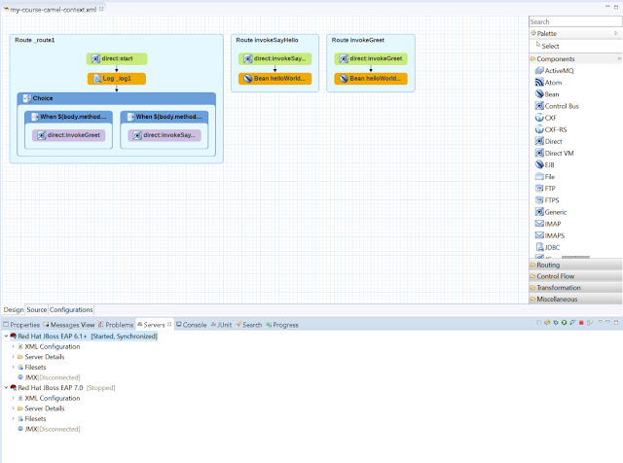Open the Transformation palette drawer

575,288
